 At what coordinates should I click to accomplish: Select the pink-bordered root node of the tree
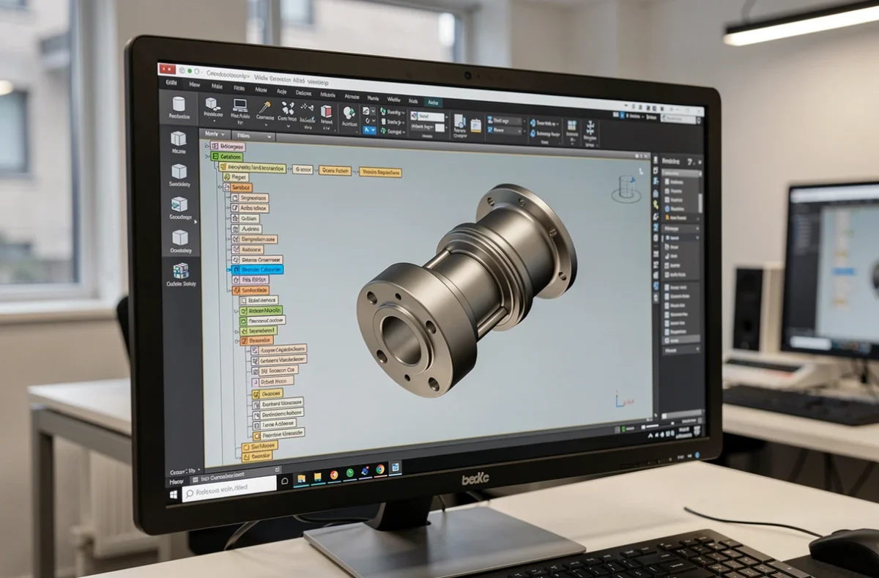pyautogui.click(x=228, y=147)
